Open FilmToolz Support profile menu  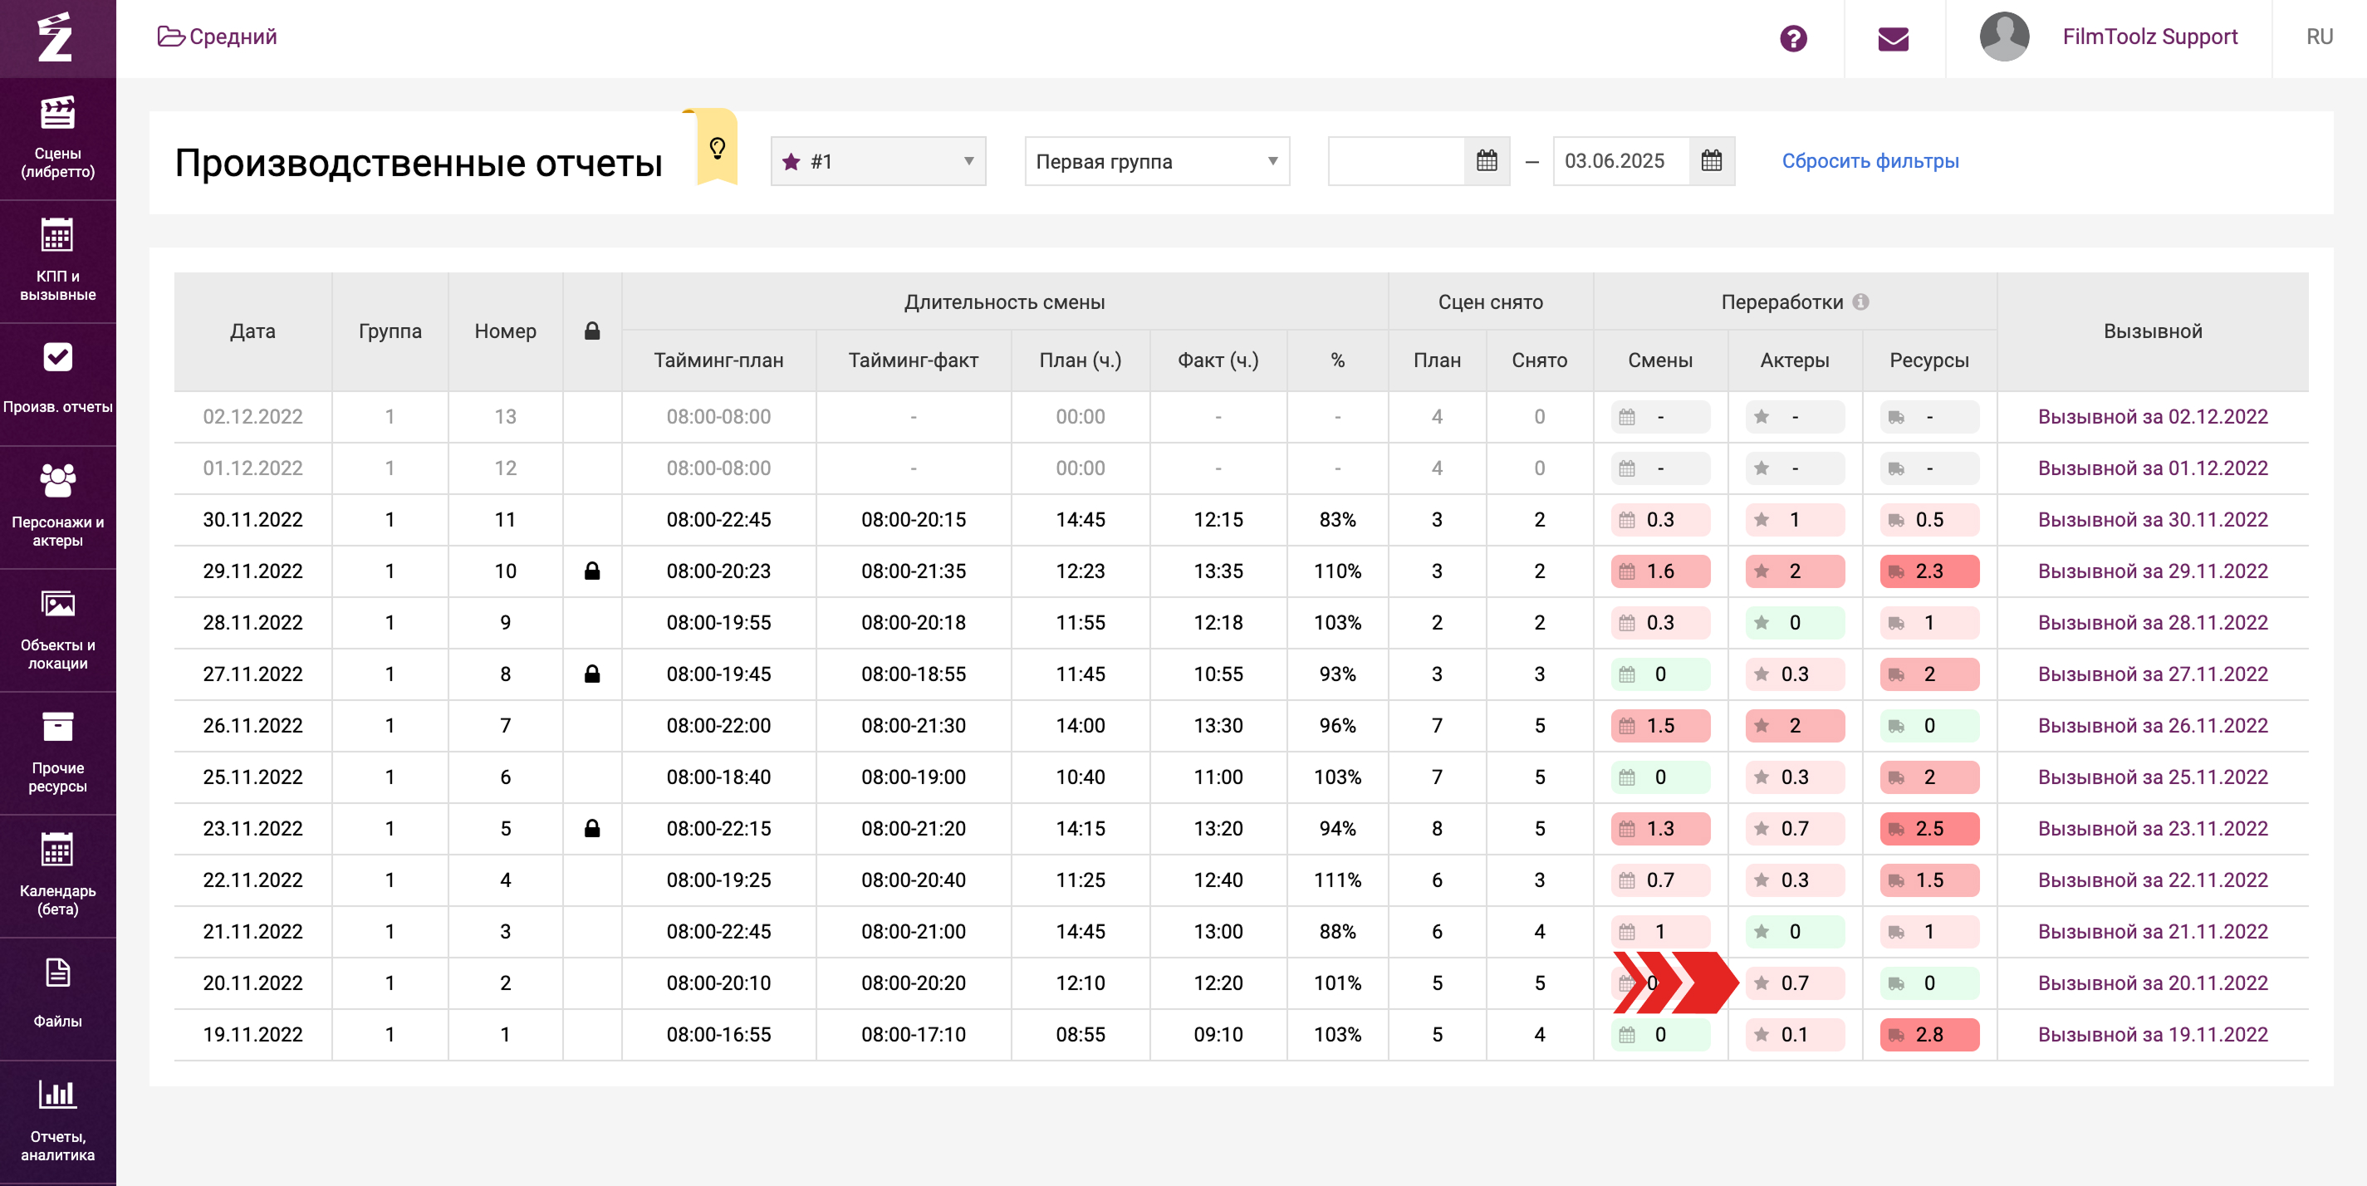coord(2149,37)
